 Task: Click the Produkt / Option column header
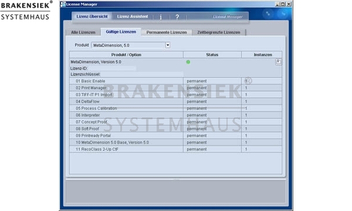point(126,55)
